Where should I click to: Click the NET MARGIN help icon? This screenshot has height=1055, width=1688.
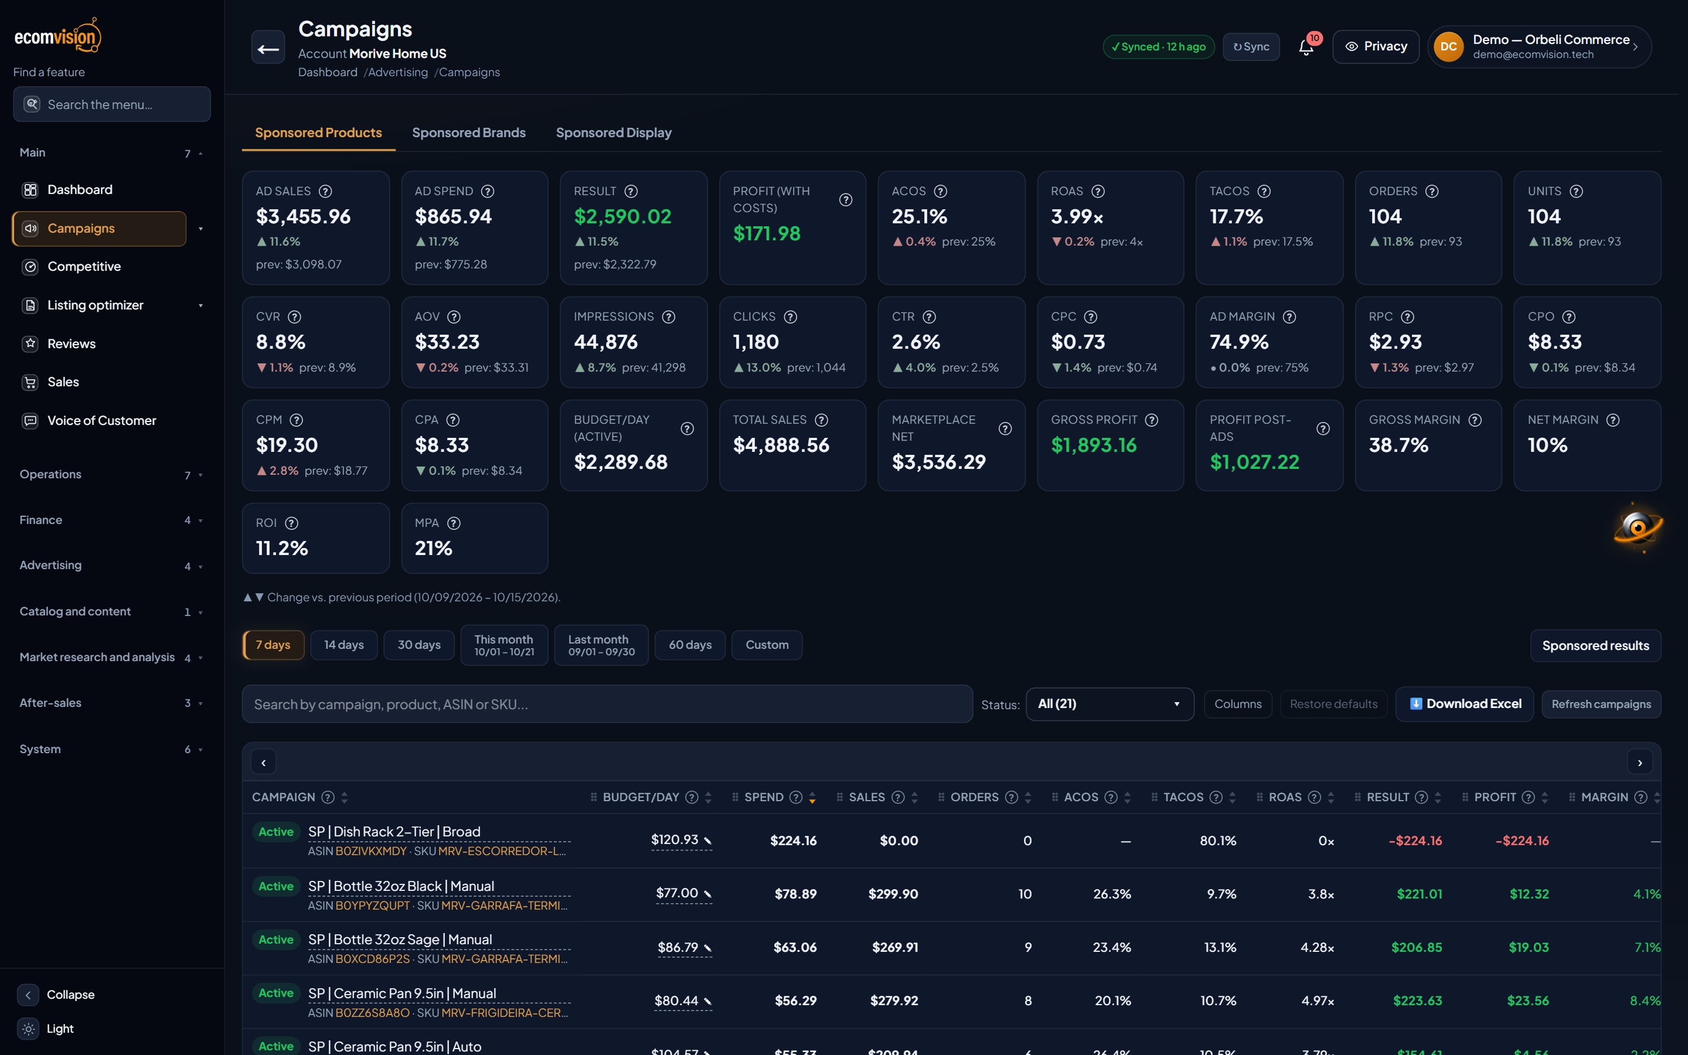point(1612,420)
